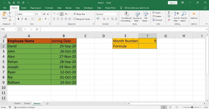This screenshot has height=109, width=209.
Task: Toggle Align Right horizontal alignment
Action: (x=61, y=19)
